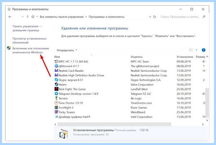216x145 pixels.
Task: Select the Realtek Card Reader icon
Action: point(57,71)
